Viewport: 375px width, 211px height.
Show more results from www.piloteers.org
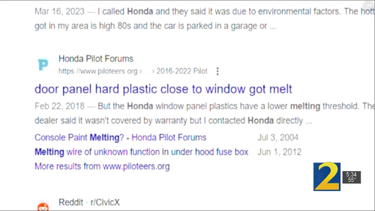tap(102, 167)
